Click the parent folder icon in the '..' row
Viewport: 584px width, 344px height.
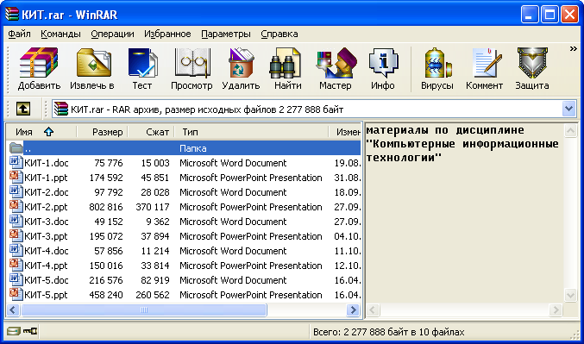(x=16, y=147)
